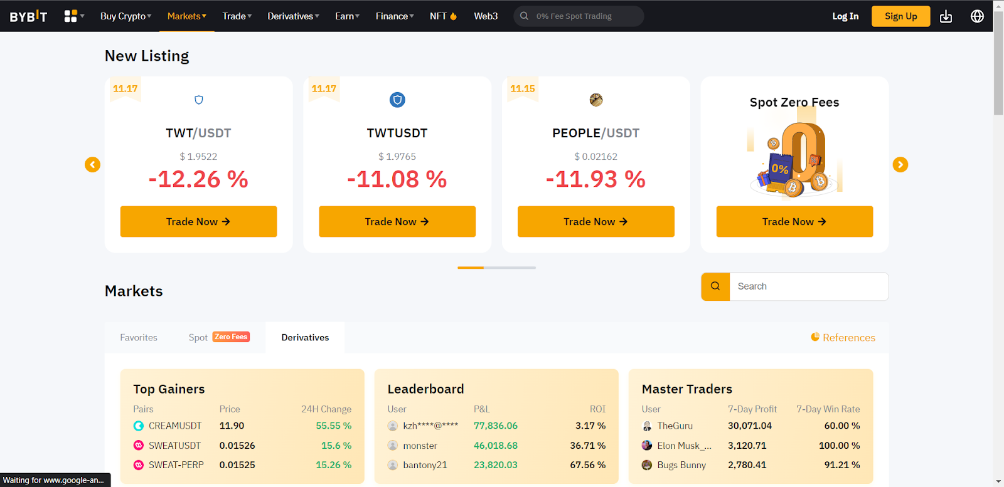This screenshot has width=1004, height=487.
Task: Click the 77,836.06 P&L value
Action: tap(496, 426)
